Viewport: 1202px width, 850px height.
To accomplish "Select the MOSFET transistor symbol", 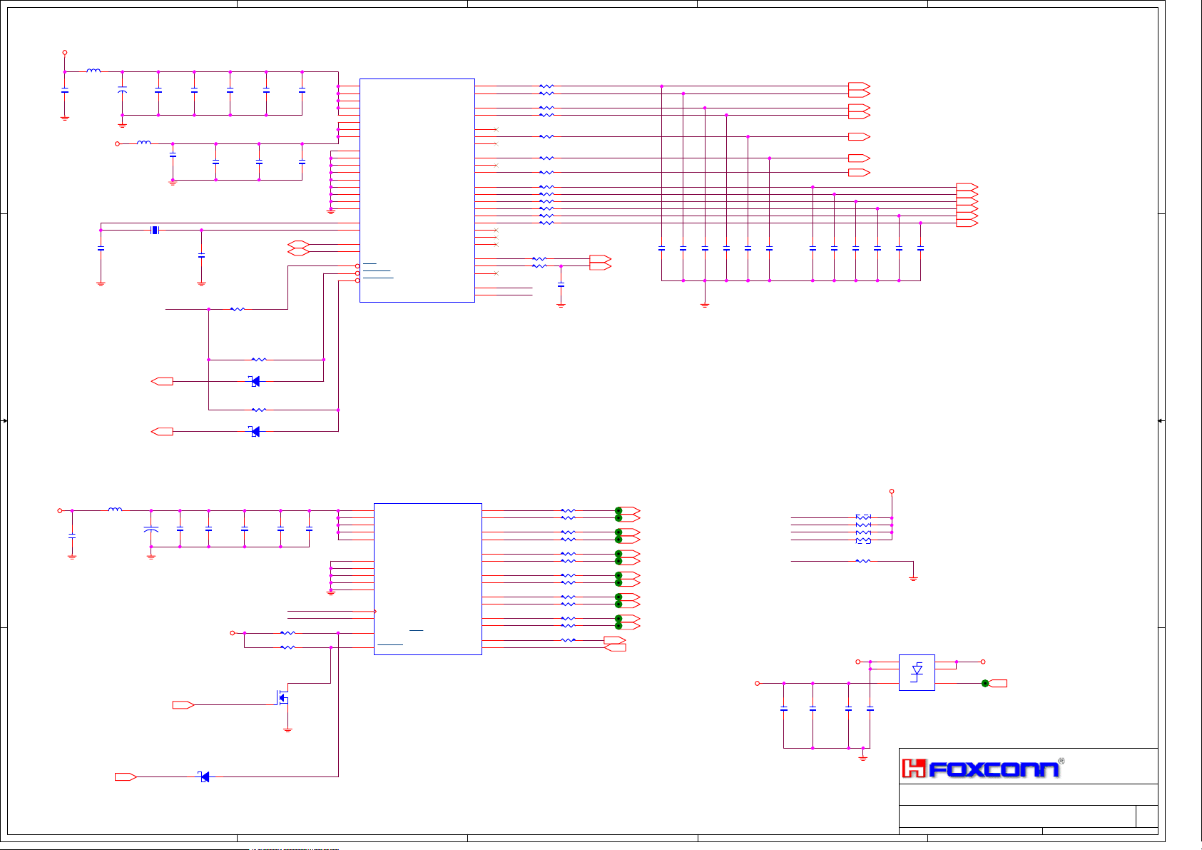I will pyautogui.click(x=282, y=697).
